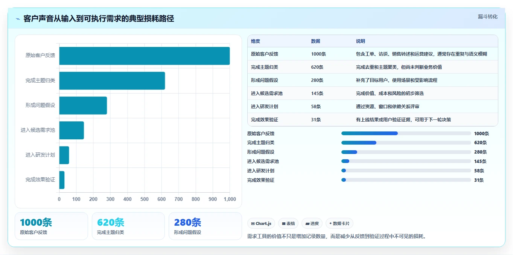
Task: Click the footer note starting 需求工具的价值
Action: tap(336, 237)
